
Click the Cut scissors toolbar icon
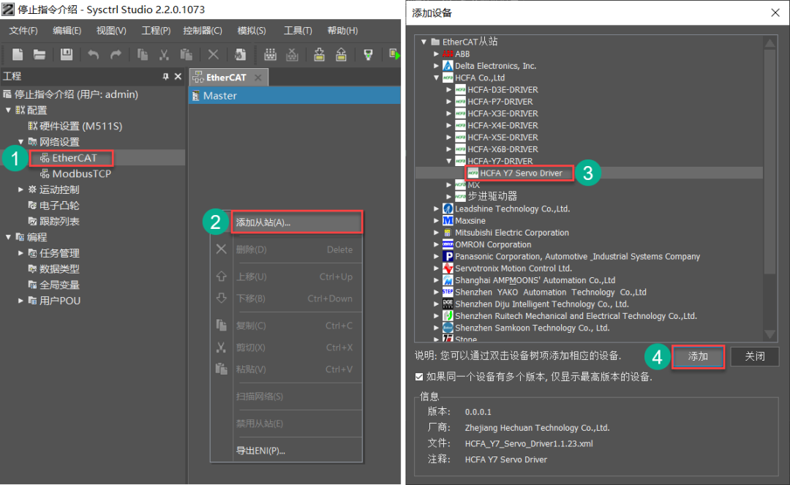(x=164, y=54)
